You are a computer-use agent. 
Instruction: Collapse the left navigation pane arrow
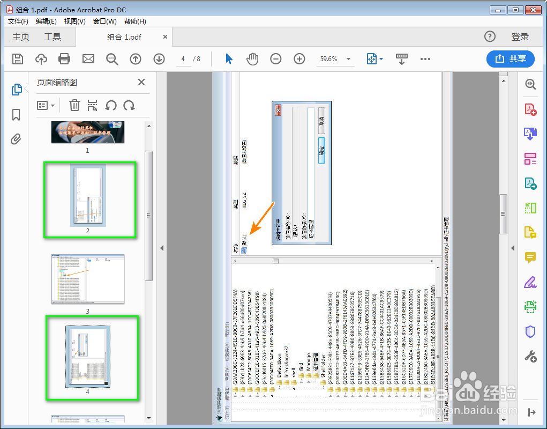click(x=161, y=248)
